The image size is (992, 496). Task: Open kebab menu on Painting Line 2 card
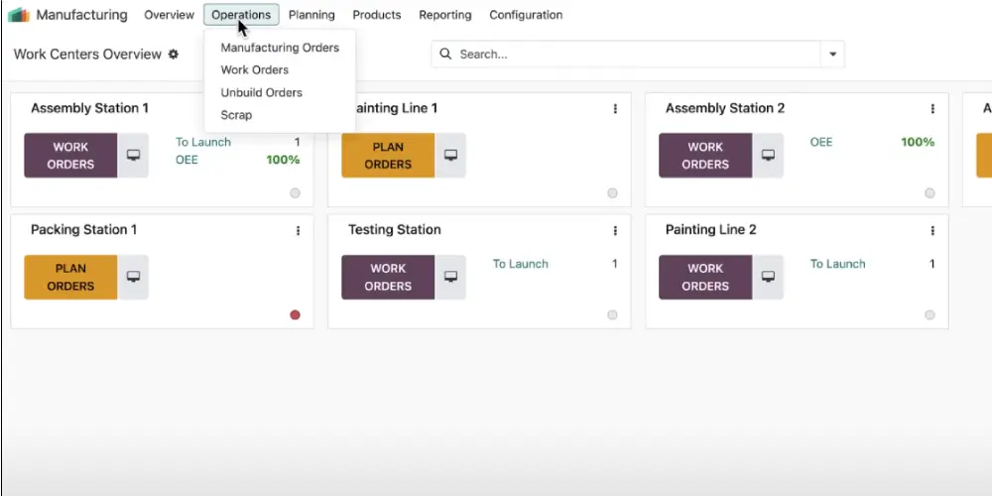[x=932, y=231]
